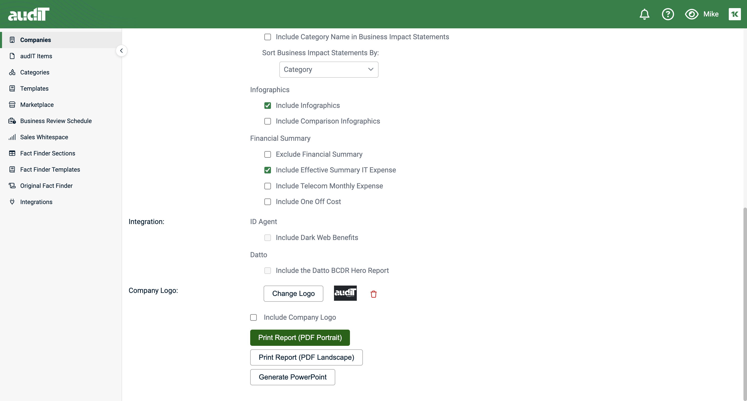Click the Business Review Schedule icon
747x401 pixels.
12,121
